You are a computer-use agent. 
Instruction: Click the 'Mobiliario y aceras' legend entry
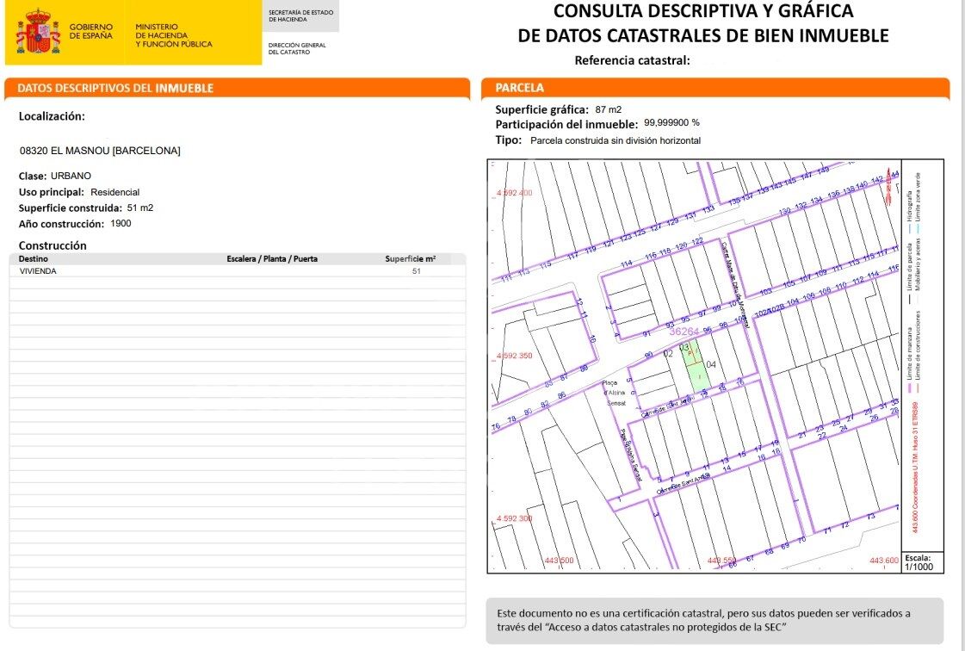click(918, 264)
